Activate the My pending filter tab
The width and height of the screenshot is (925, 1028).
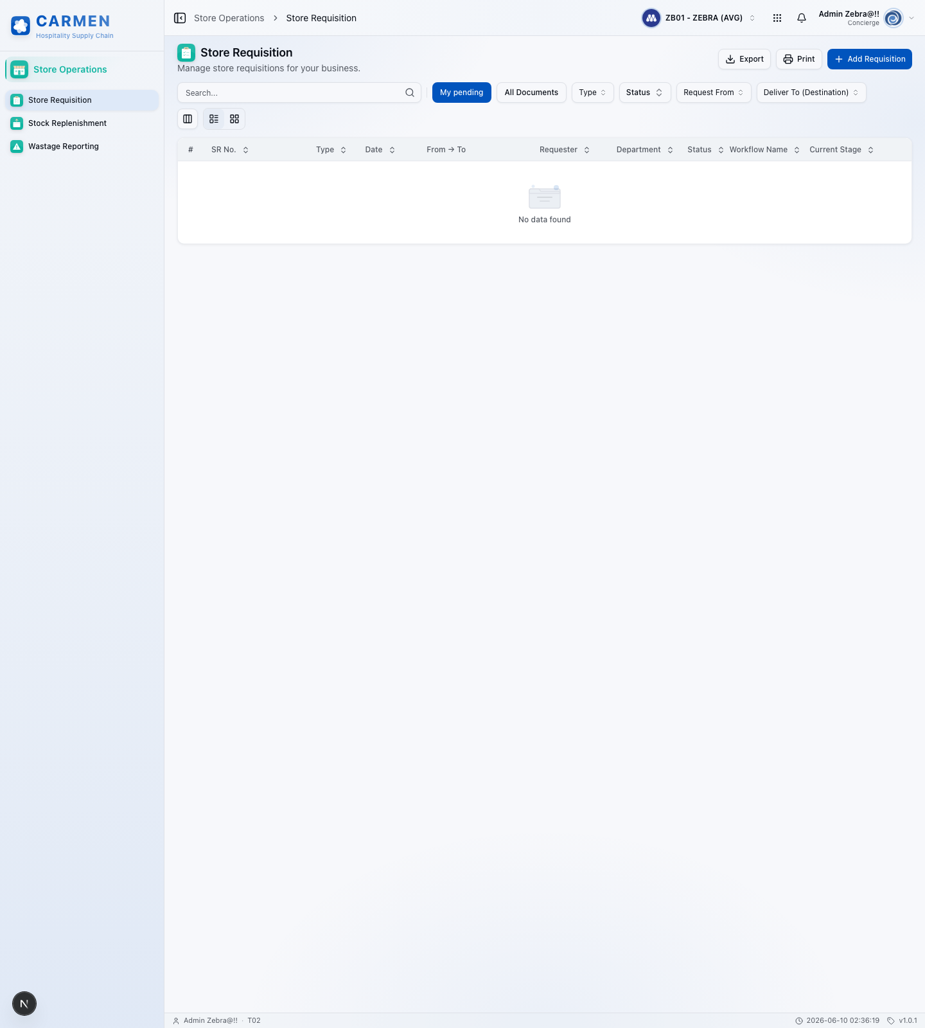(x=462, y=93)
